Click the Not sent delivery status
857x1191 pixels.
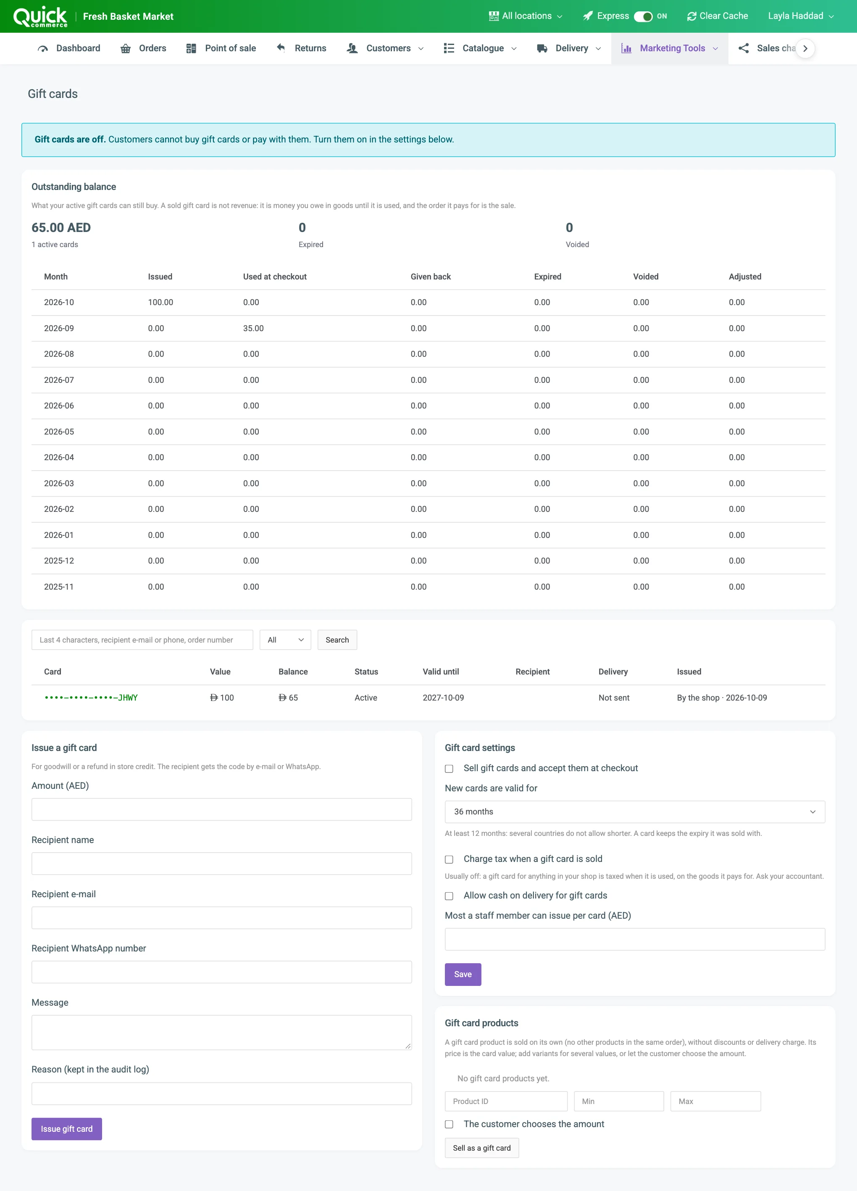[614, 698]
